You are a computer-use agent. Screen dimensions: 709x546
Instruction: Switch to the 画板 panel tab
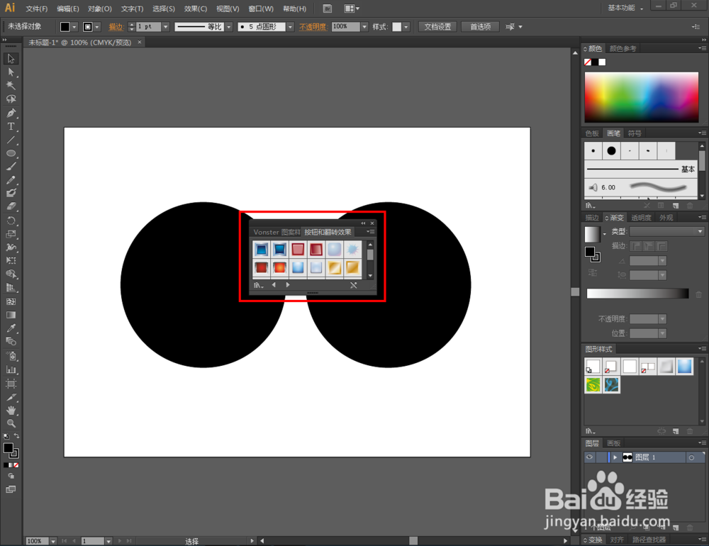click(x=613, y=443)
